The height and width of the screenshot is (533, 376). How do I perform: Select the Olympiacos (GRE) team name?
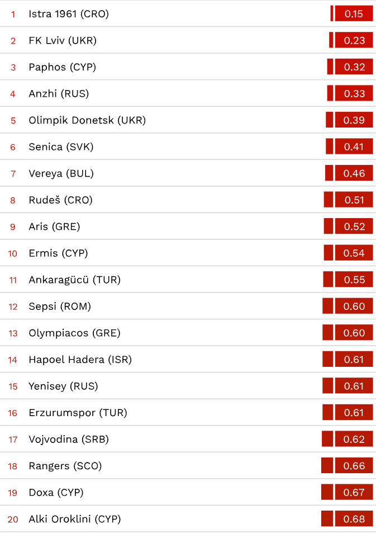click(x=74, y=333)
